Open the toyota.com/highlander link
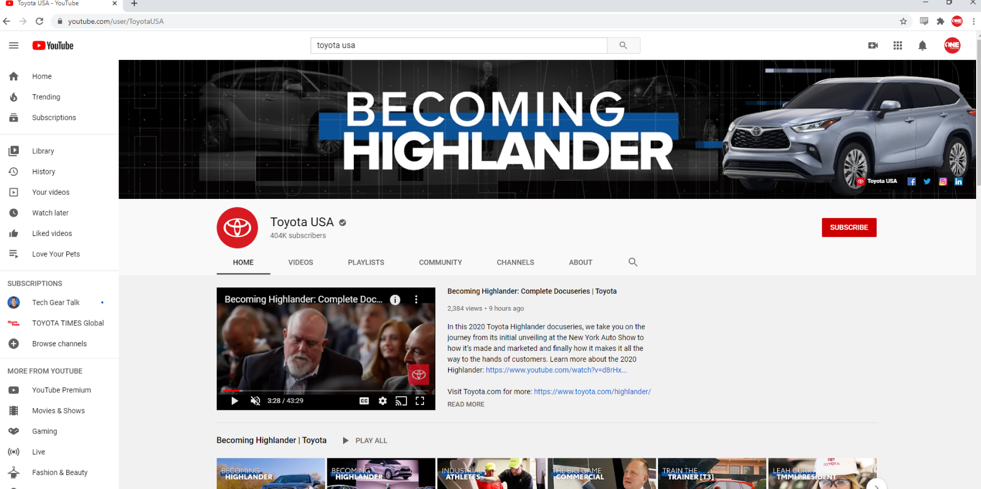Image resolution: width=981 pixels, height=489 pixels. 592,392
